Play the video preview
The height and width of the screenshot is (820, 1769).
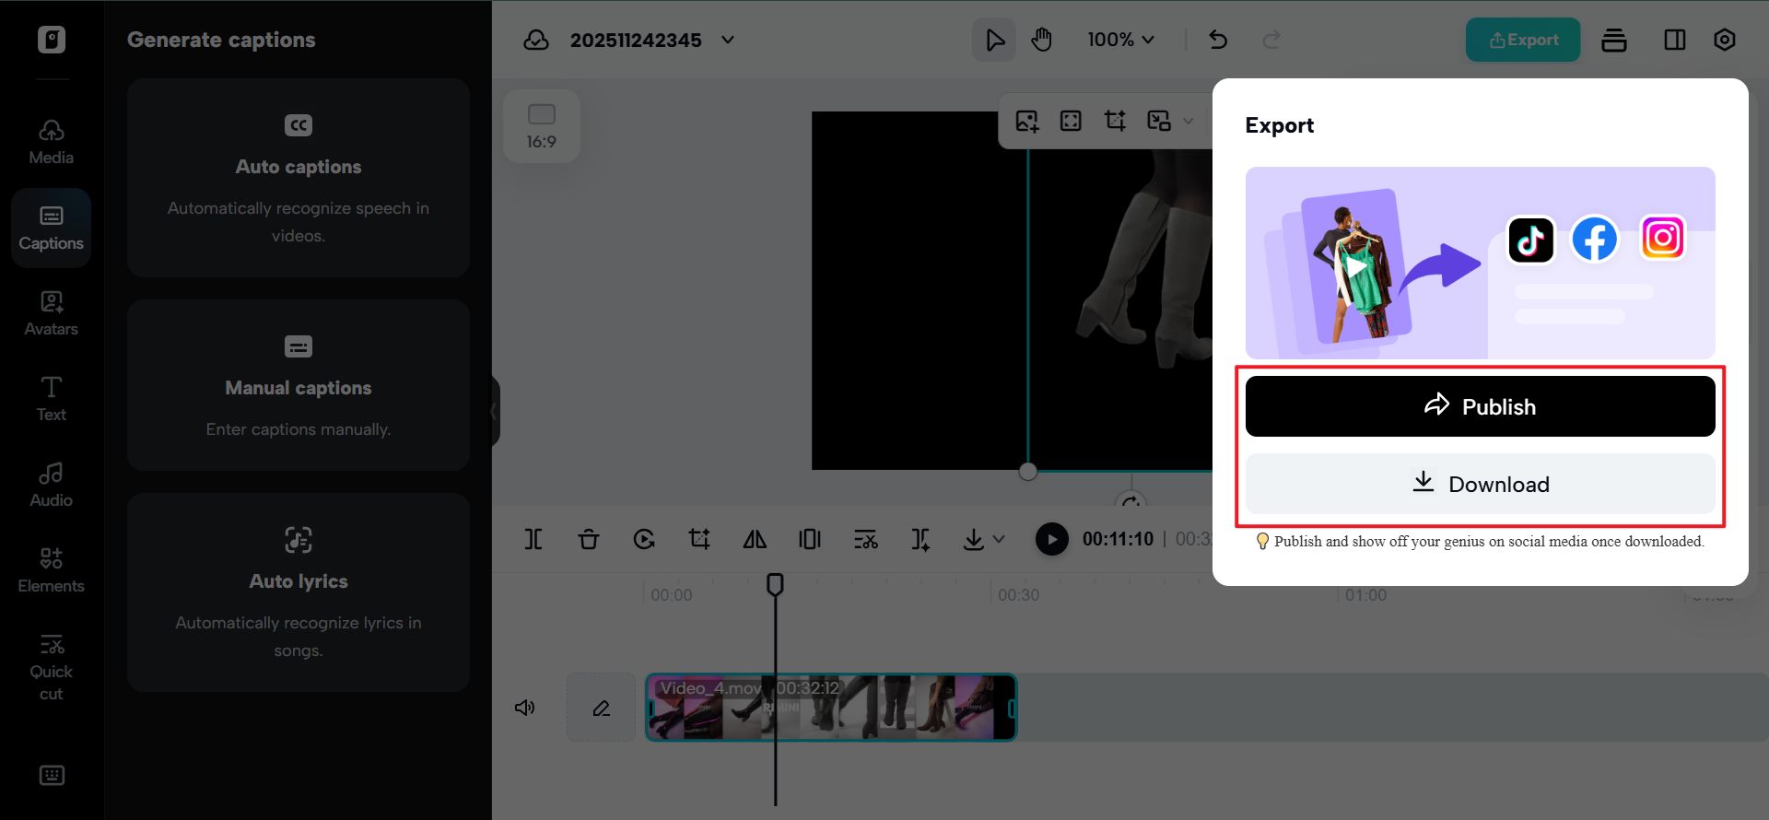pos(1051,539)
